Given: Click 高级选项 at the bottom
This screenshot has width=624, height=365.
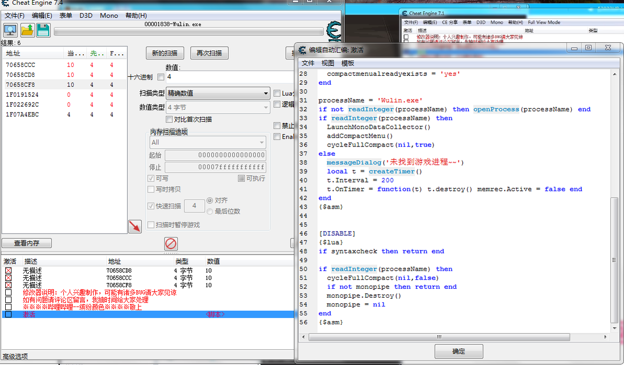Looking at the screenshot, I should point(15,356).
